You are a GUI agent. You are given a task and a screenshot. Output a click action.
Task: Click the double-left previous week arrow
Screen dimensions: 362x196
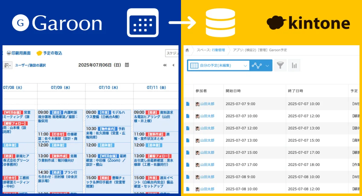(x=165, y=65)
